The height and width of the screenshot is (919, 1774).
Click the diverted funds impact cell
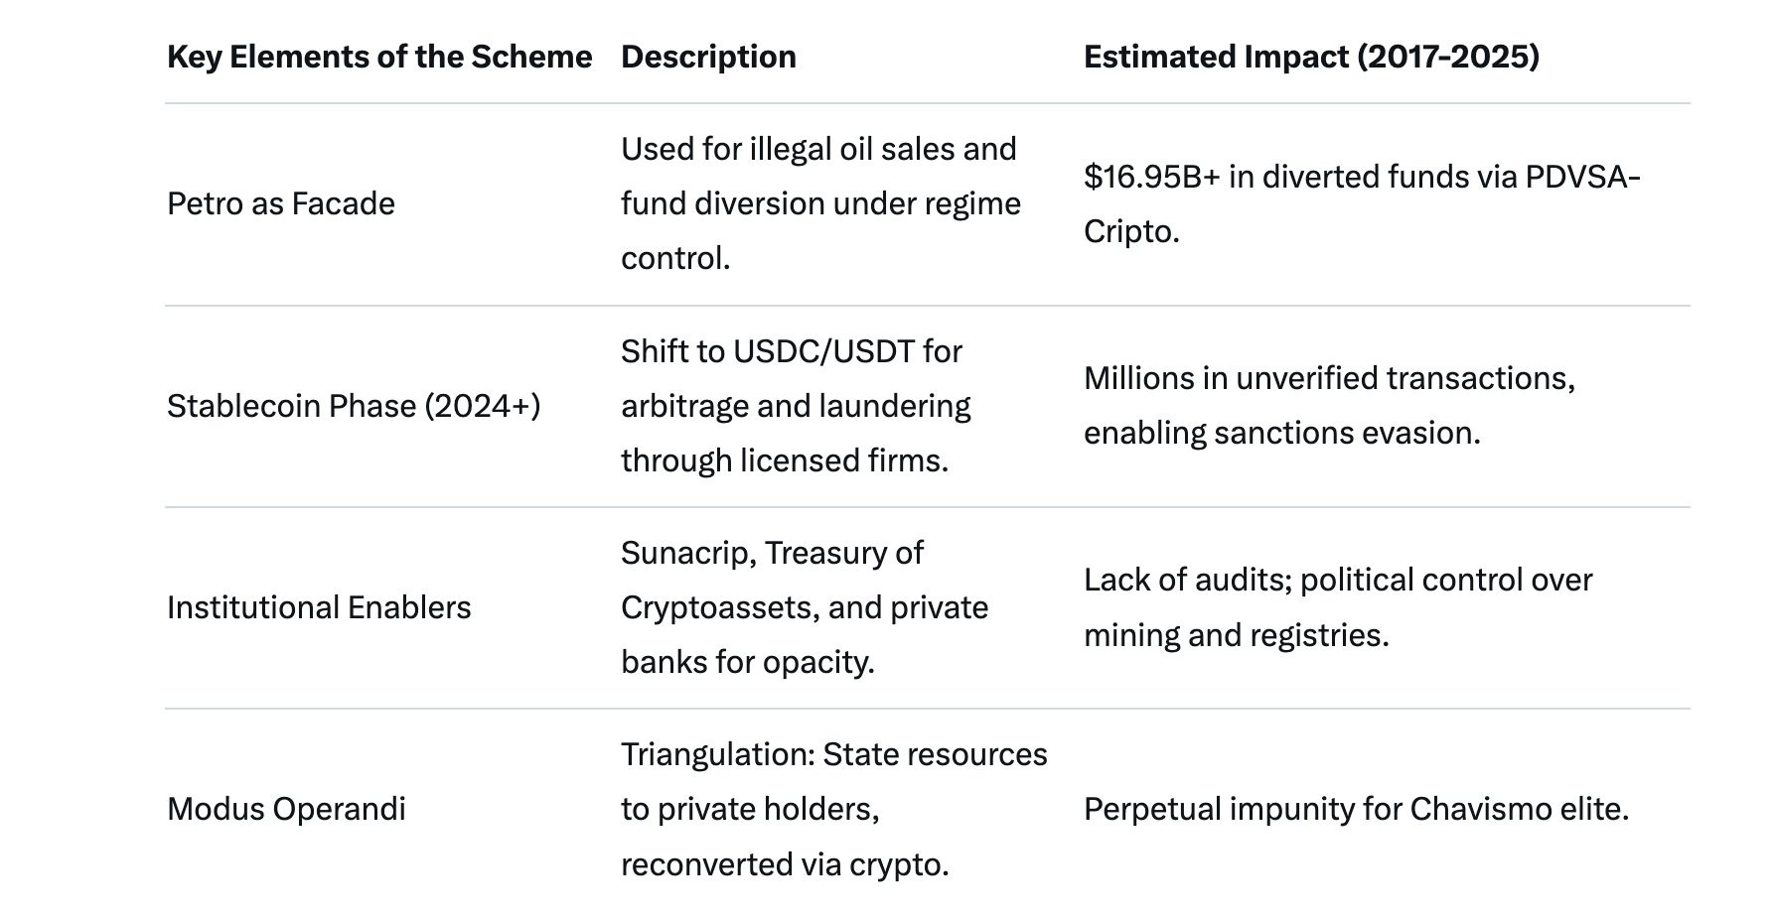click(1361, 203)
